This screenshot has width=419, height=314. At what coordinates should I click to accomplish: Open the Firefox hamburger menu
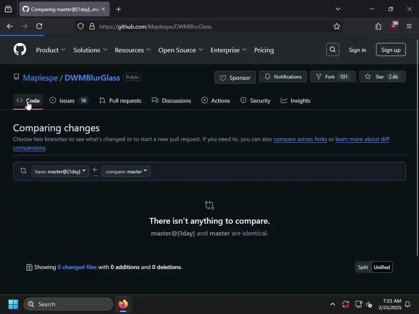coord(409,26)
